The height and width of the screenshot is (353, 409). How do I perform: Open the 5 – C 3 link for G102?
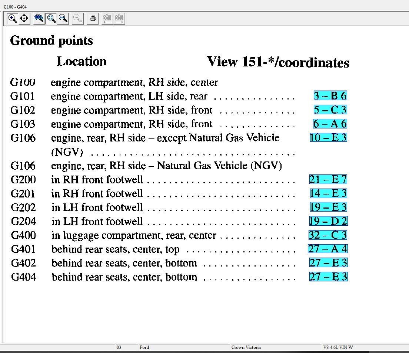pyautogui.click(x=330, y=110)
